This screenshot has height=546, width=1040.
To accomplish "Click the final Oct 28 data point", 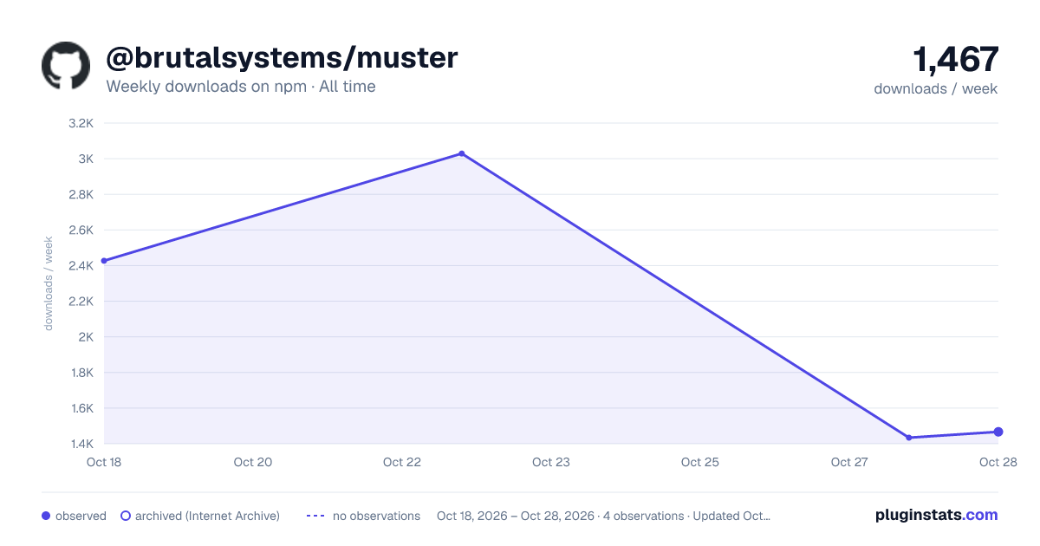I will 998,432.
